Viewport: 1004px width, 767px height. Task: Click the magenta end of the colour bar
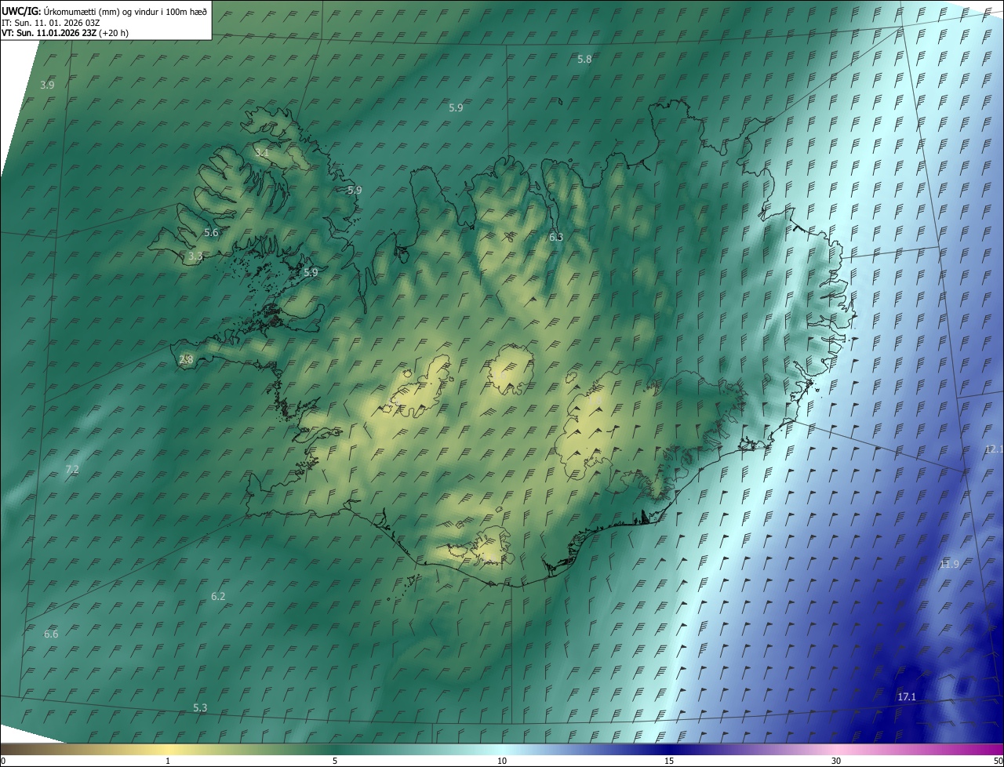pos(995,749)
